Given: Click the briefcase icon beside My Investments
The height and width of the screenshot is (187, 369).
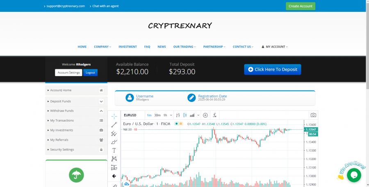Looking at the screenshot, I should tap(101, 130).
